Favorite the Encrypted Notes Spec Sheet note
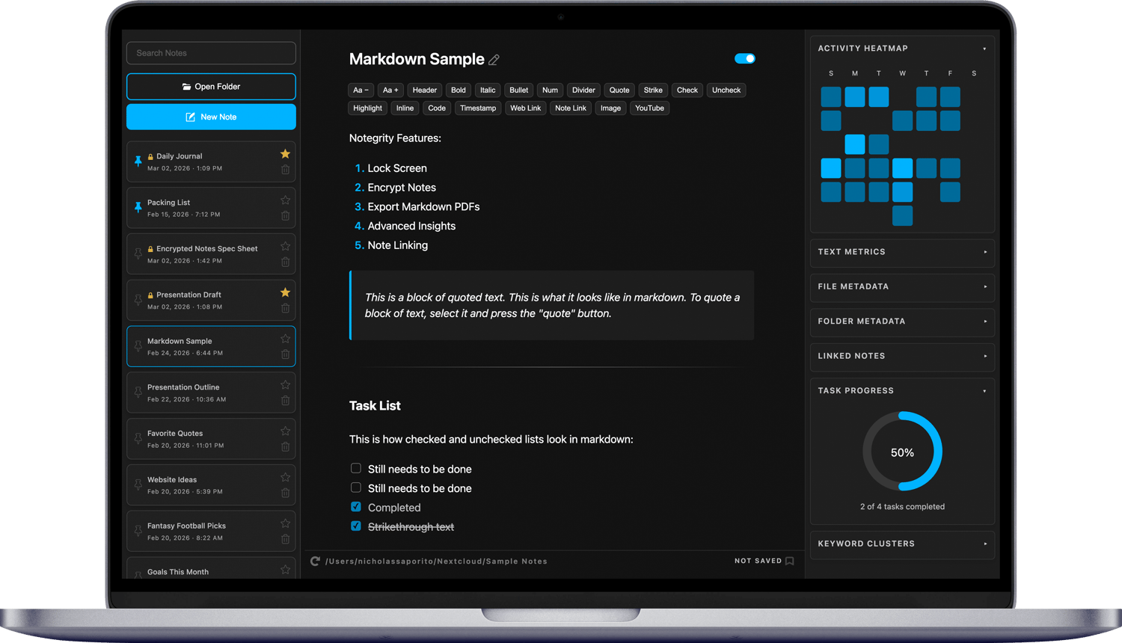1122x643 pixels. click(x=285, y=247)
